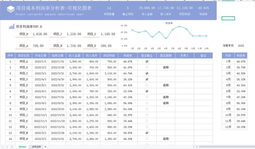
Task: Select the 780.00 cost cell for 项目_F
Action: [x=92, y=91]
